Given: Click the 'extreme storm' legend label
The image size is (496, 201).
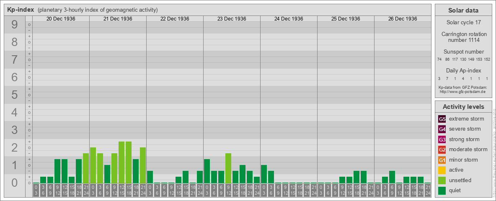Looking at the screenshot, I should pyautogui.click(x=467, y=119).
